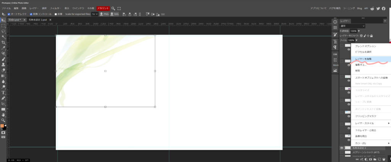Select the Zoom magnifier tool in the left toolbar
The height and width of the screenshot is (162, 391).
[3, 120]
